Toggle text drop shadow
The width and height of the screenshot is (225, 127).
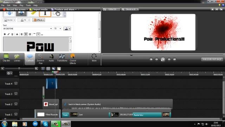(17, 34)
